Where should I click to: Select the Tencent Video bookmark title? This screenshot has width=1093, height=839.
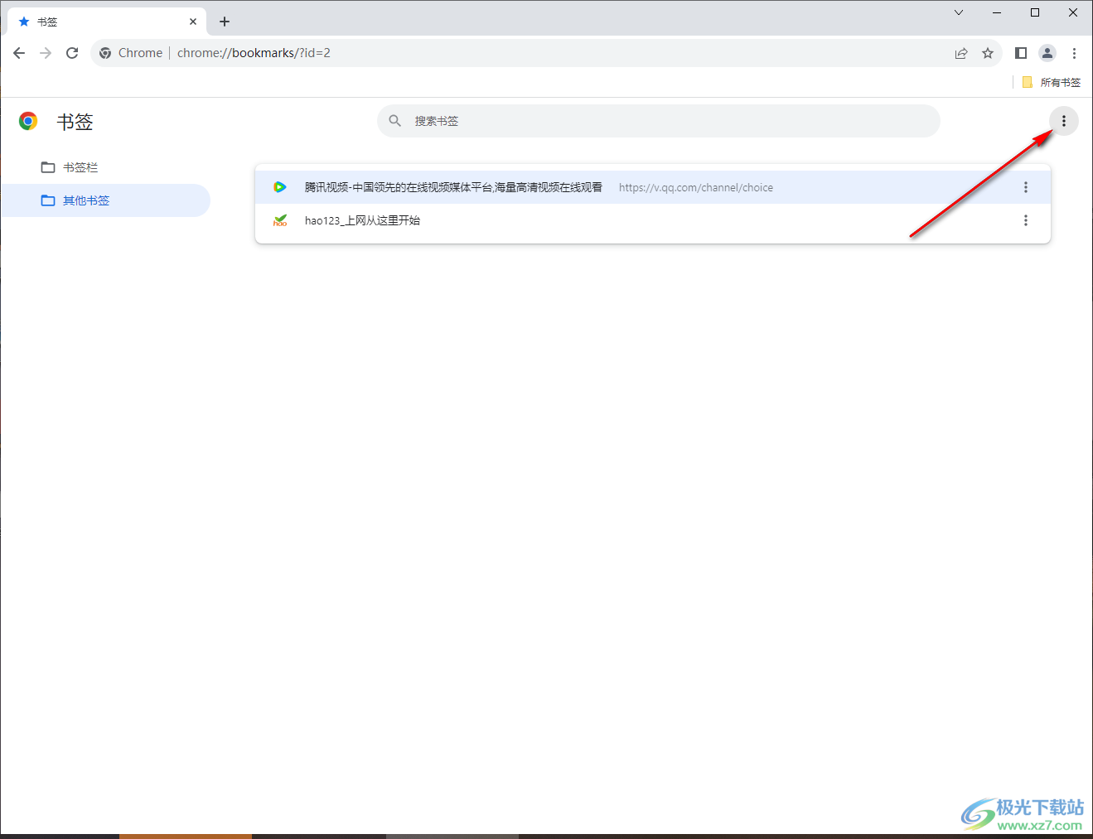453,187
